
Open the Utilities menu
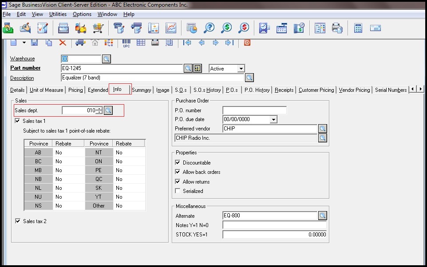click(58, 14)
